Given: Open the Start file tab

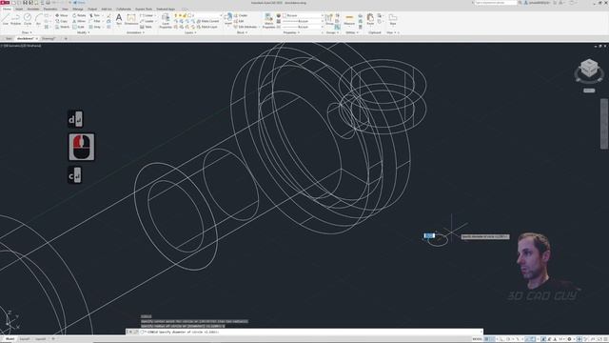Looking at the screenshot, I should tap(9, 38).
